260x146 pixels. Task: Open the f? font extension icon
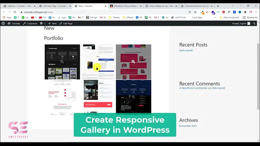(x=229, y=12)
